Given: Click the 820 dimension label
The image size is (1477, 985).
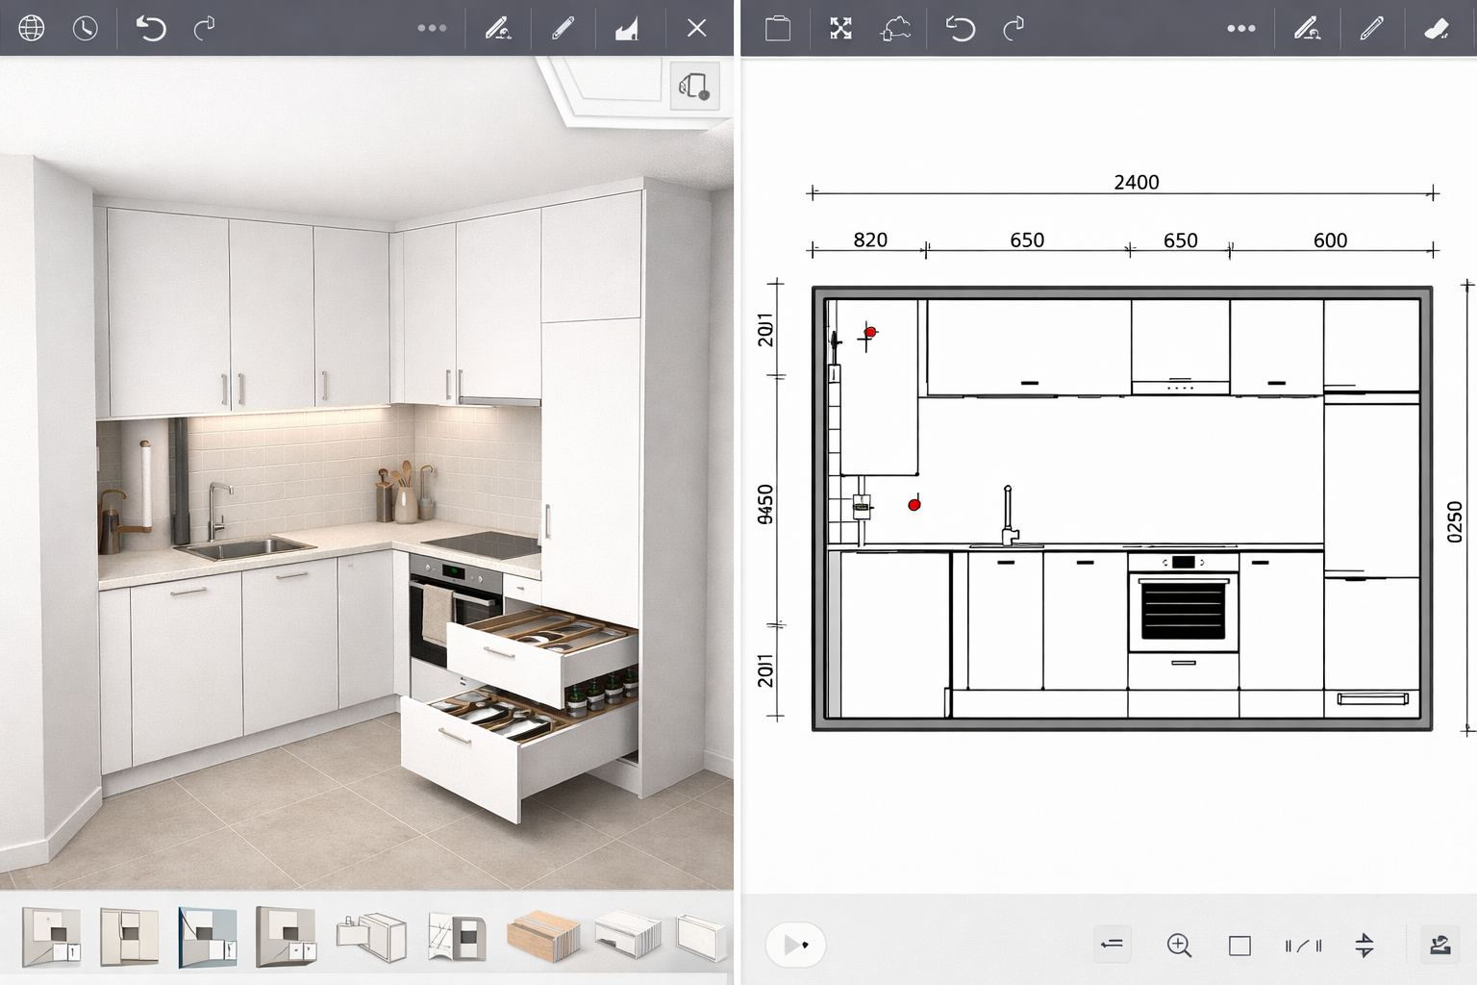Looking at the screenshot, I should coord(870,240).
